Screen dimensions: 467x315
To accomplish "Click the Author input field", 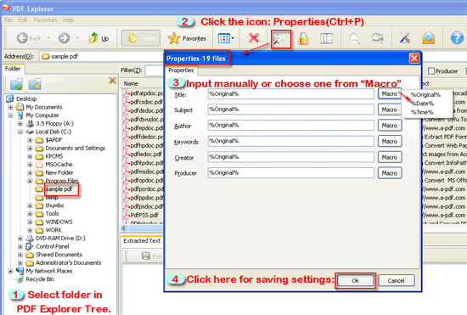I will coord(290,125).
